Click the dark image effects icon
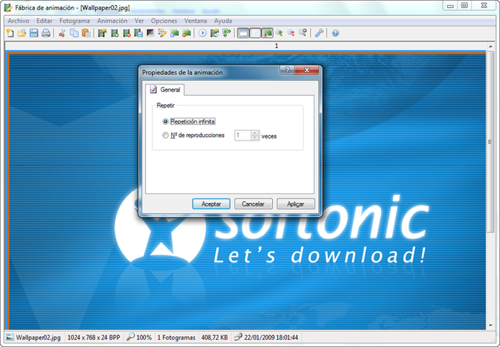 pyautogui.click(x=151, y=33)
